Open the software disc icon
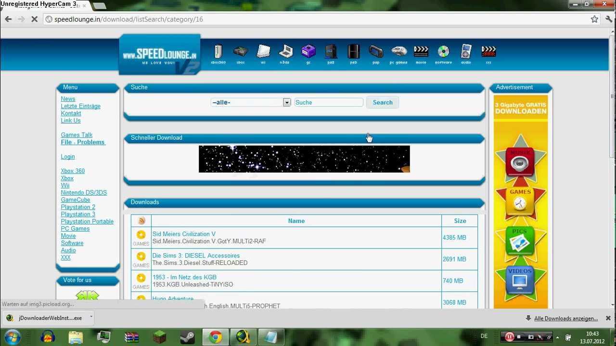Screen dimensions: 616x346 443,54
